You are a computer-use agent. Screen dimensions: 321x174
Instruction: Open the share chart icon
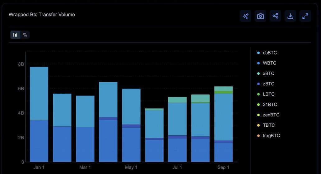[x=275, y=16]
